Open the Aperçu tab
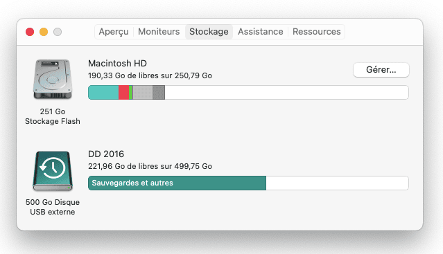 (114, 32)
